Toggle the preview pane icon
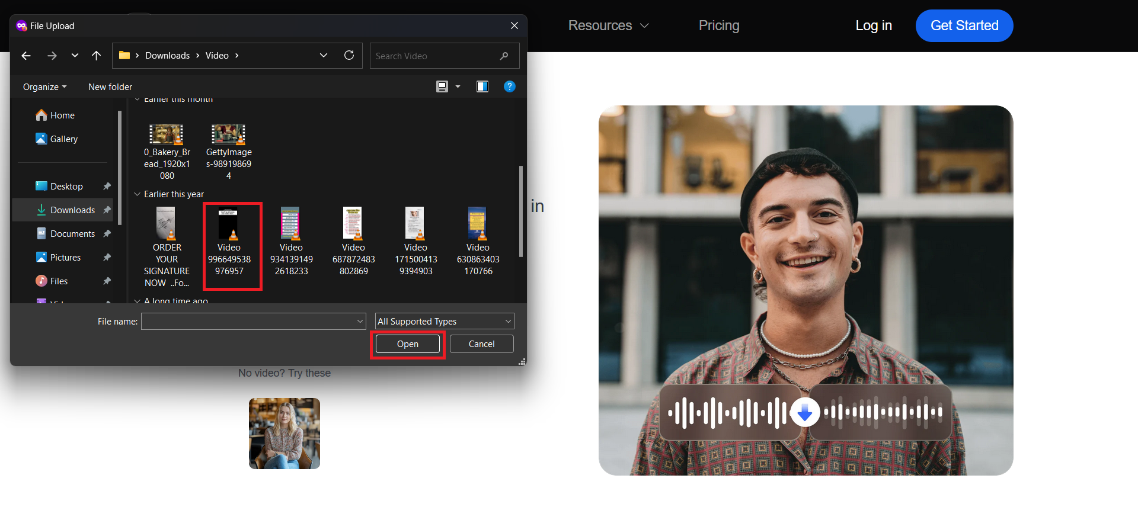Image resolution: width=1138 pixels, height=520 pixels. (482, 86)
